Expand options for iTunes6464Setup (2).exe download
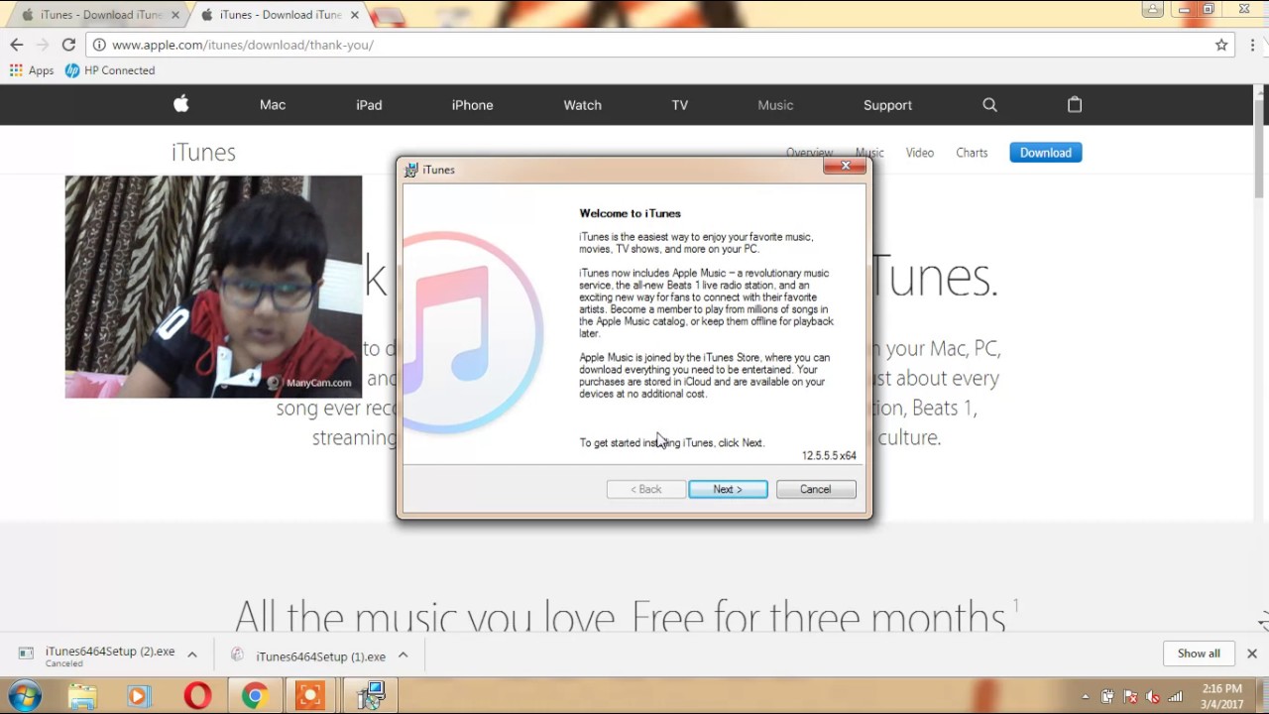 pos(192,654)
